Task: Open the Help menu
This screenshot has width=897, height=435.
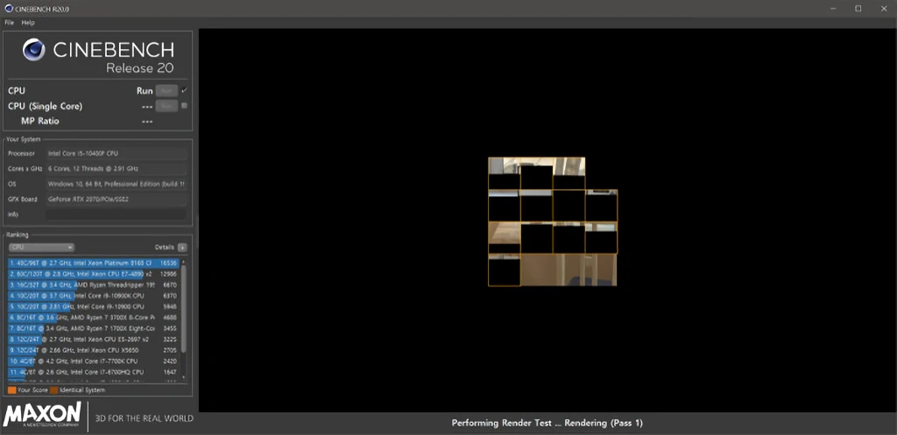Action: coord(28,23)
